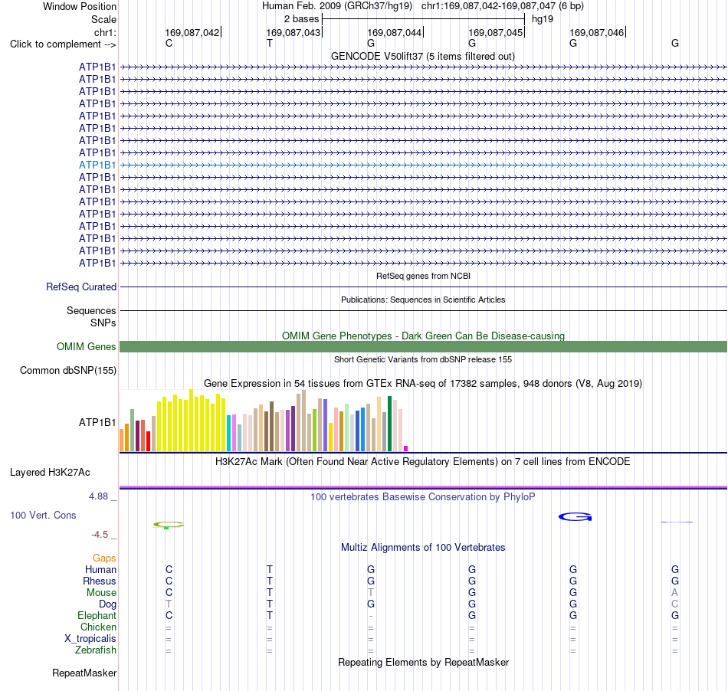Click position label 169,087,044
This screenshot has width=728, height=691.
click(395, 32)
